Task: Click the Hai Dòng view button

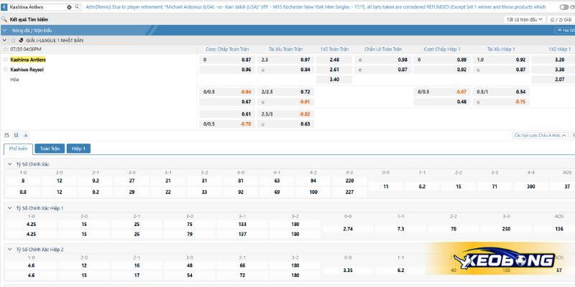Action: [x=565, y=31]
